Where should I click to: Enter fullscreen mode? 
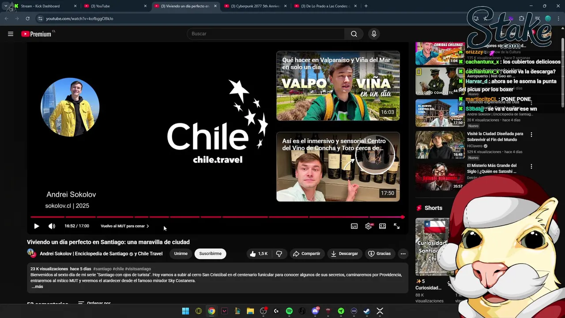397,226
